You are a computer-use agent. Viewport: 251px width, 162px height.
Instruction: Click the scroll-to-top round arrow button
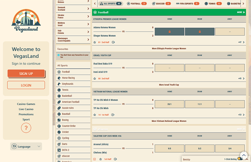(244, 155)
